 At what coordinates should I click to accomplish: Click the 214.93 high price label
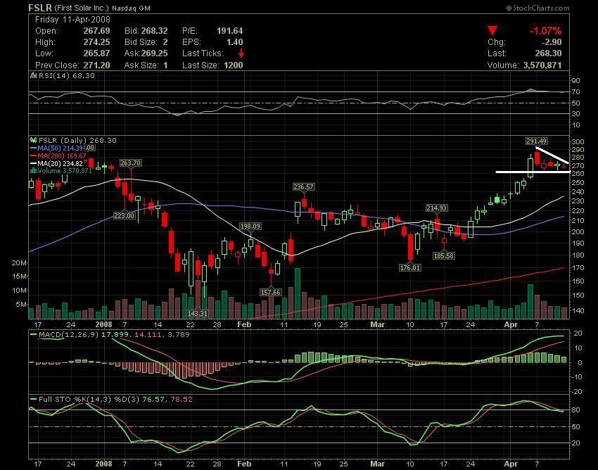point(437,208)
